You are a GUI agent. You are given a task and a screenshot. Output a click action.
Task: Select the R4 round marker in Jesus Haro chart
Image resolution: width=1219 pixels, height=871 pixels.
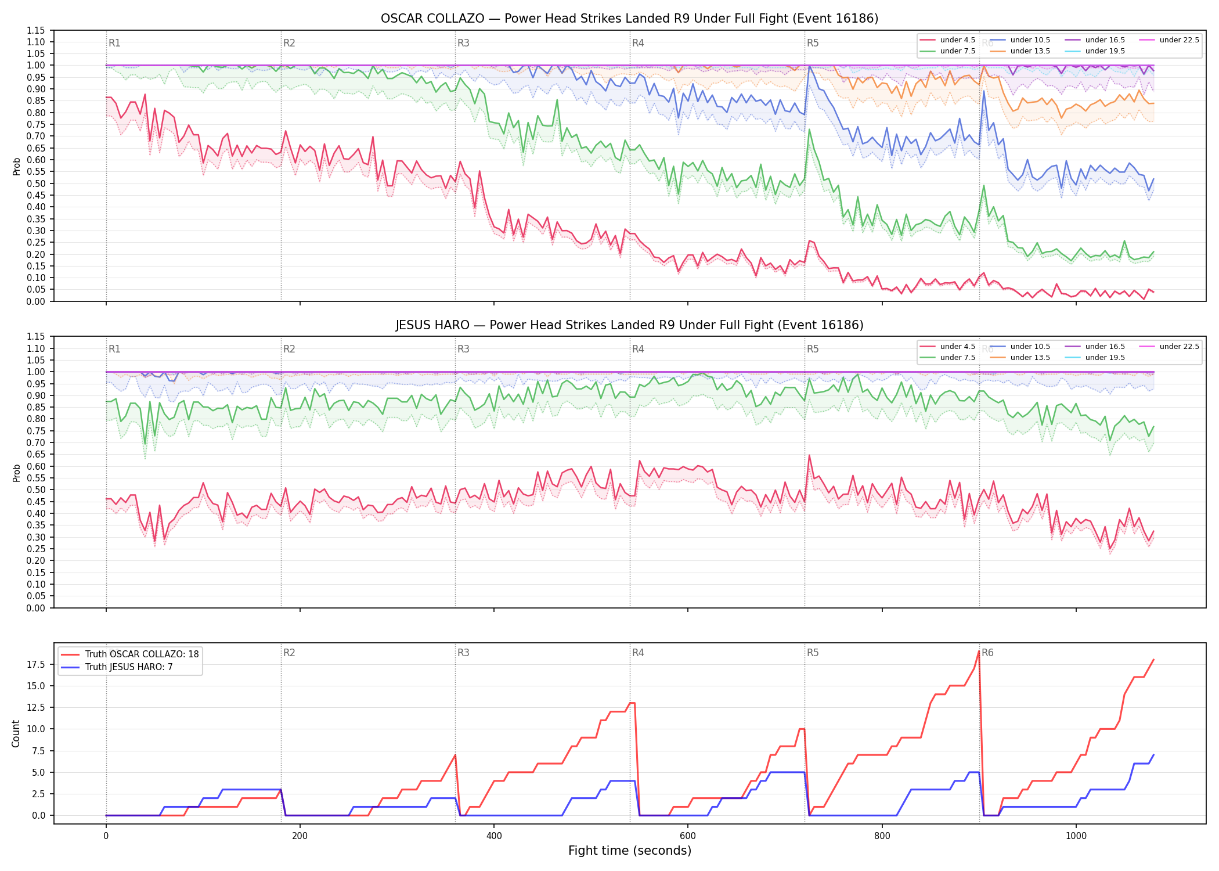[x=638, y=349]
